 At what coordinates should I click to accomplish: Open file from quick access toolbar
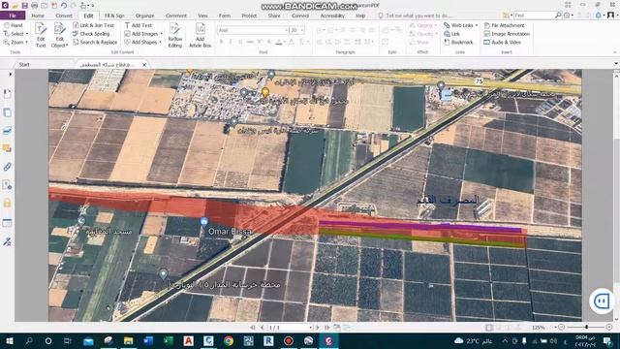(15, 6)
